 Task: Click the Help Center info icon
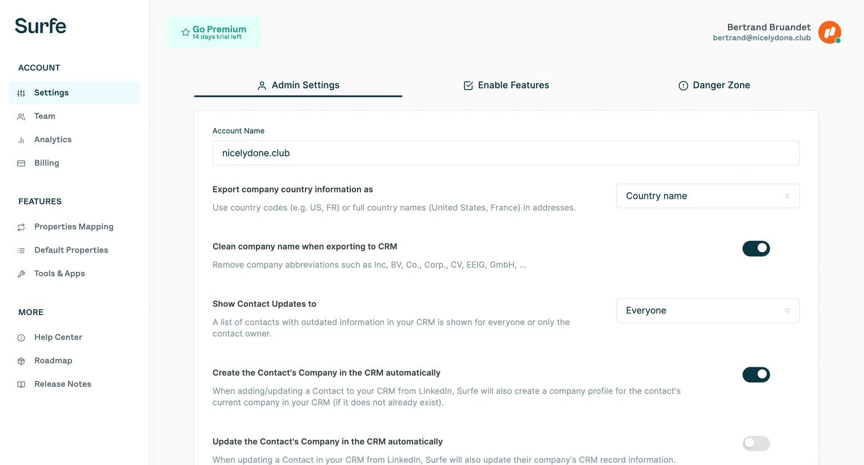(21, 338)
